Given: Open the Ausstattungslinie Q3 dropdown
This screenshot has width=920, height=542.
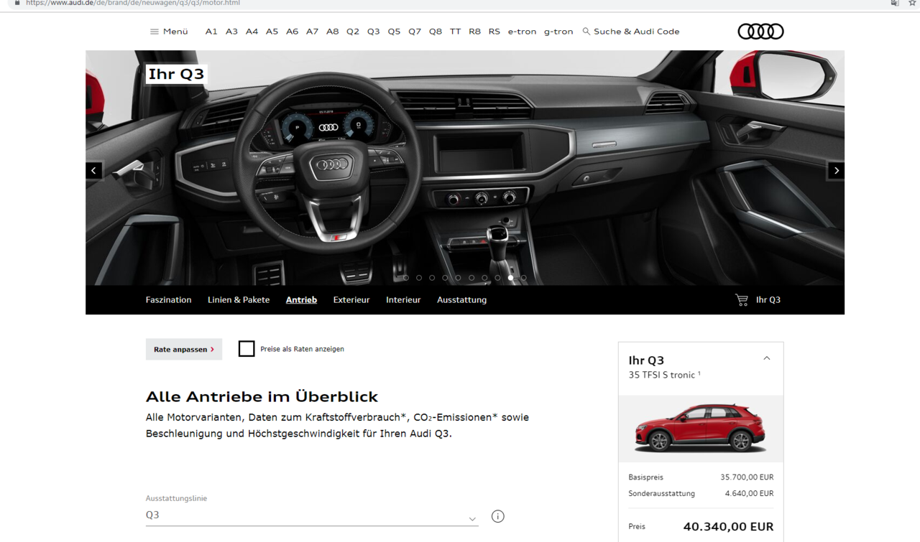Looking at the screenshot, I should point(312,515).
